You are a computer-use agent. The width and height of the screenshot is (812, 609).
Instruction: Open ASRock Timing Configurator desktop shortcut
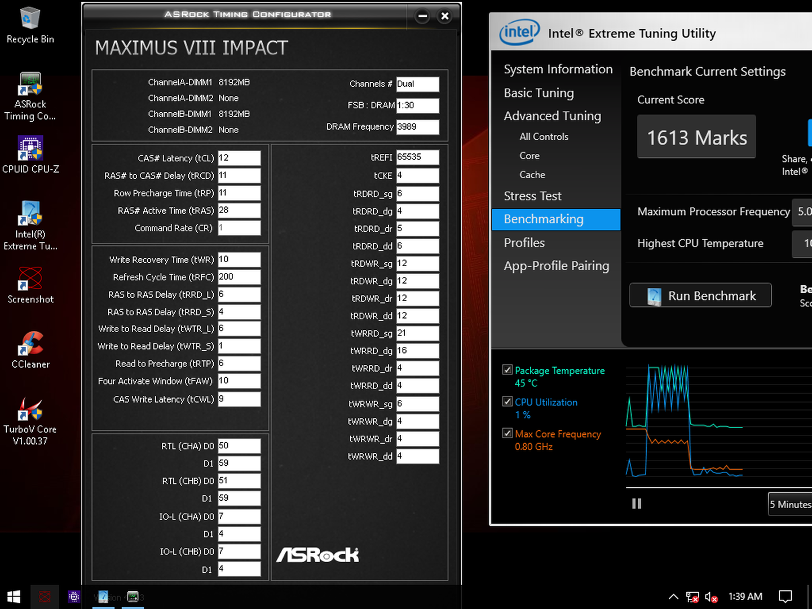[x=30, y=96]
